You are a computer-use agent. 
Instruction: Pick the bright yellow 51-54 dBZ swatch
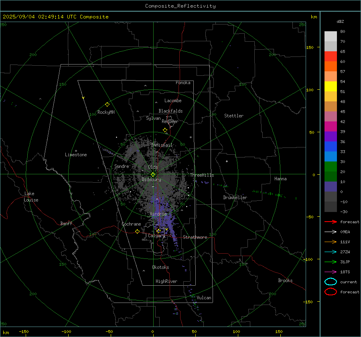point(331,87)
